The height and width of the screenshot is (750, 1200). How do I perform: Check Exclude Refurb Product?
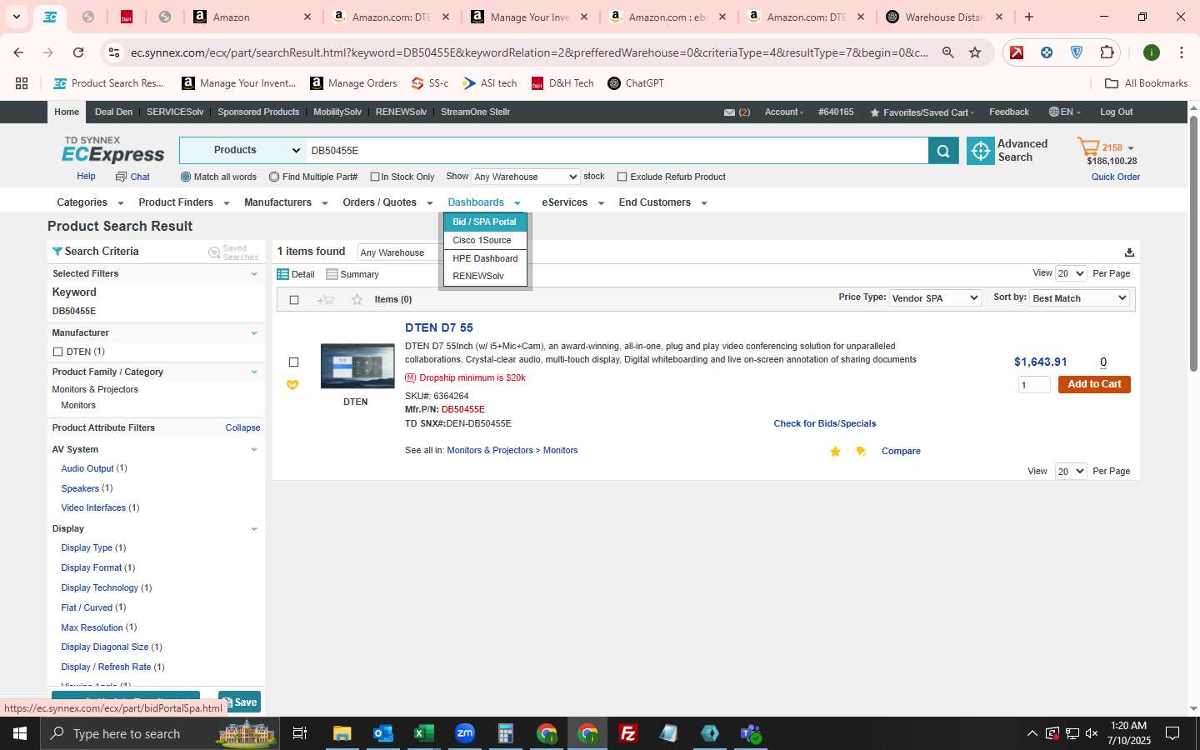click(x=622, y=177)
